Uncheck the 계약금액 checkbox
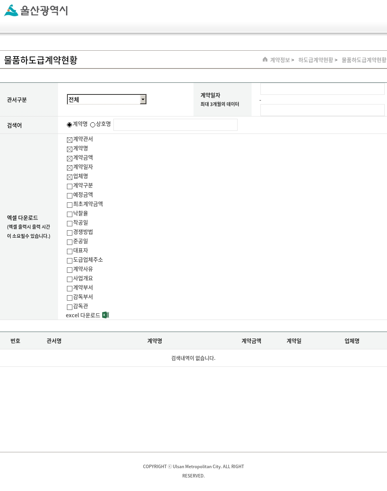 click(70, 158)
